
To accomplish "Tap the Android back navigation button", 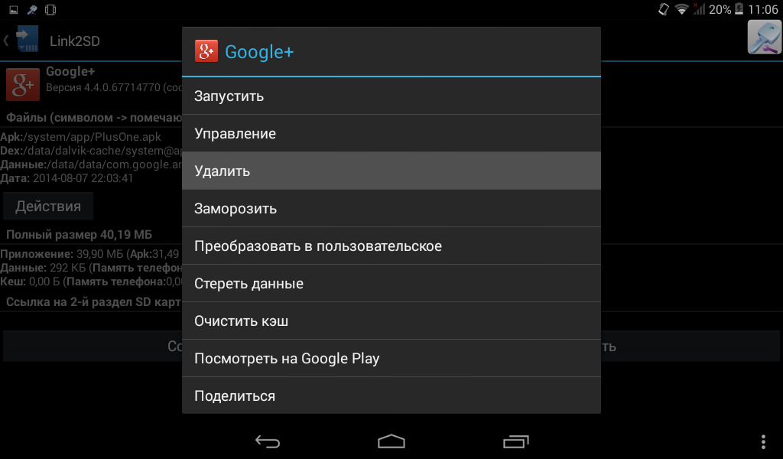I will click(267, 441).
